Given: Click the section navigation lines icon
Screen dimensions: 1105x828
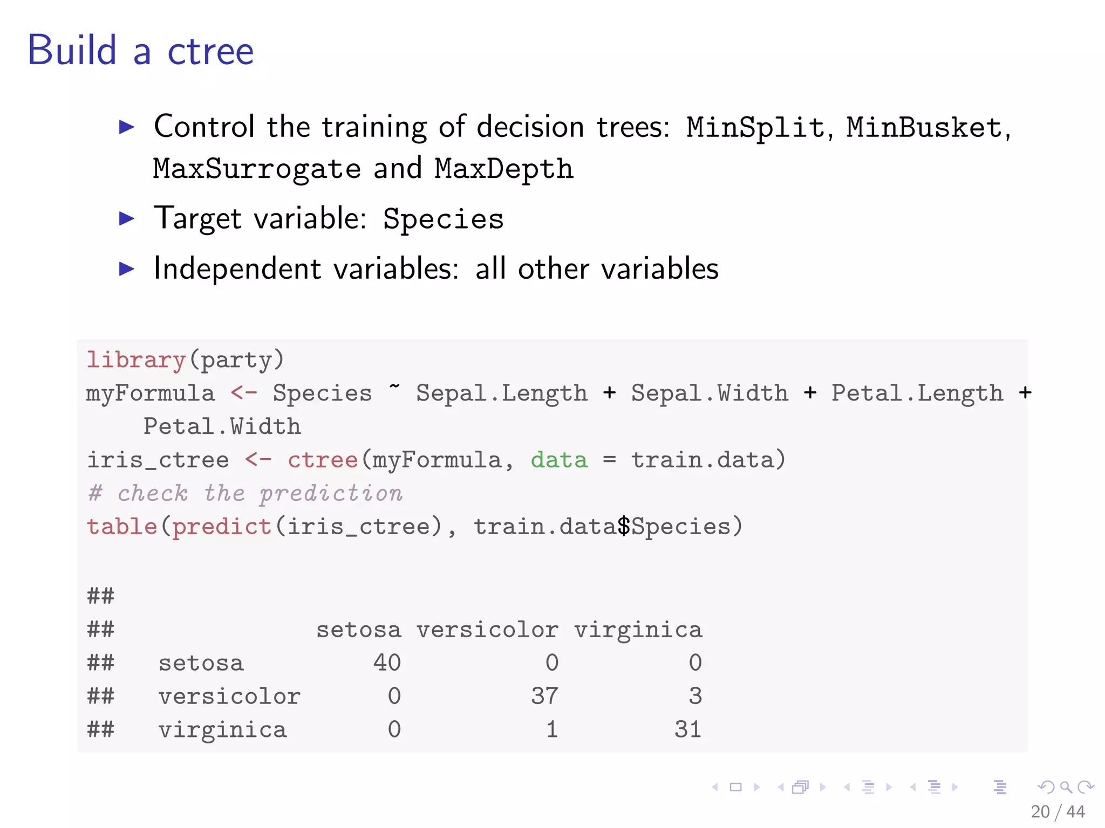Looking at the screenshot, I should [935, 787].
